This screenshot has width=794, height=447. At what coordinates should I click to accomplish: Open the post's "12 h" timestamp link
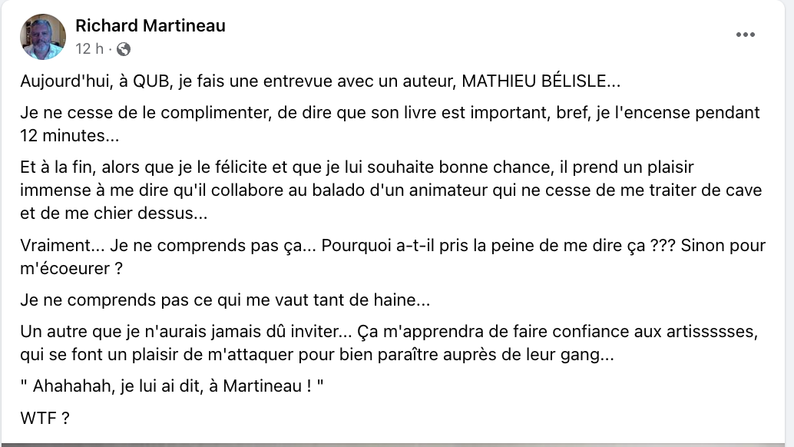(89, 48)
